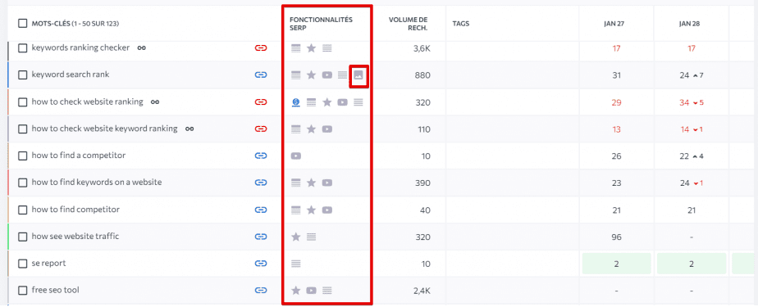The height and width of the screenshot is (307, 758).
Task: Click the Tags column header
Action: (461, 23)
